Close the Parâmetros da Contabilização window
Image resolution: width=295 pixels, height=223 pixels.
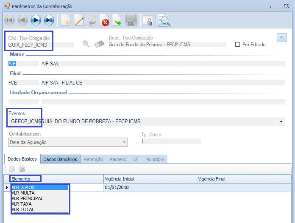click(x=286, y=6)
